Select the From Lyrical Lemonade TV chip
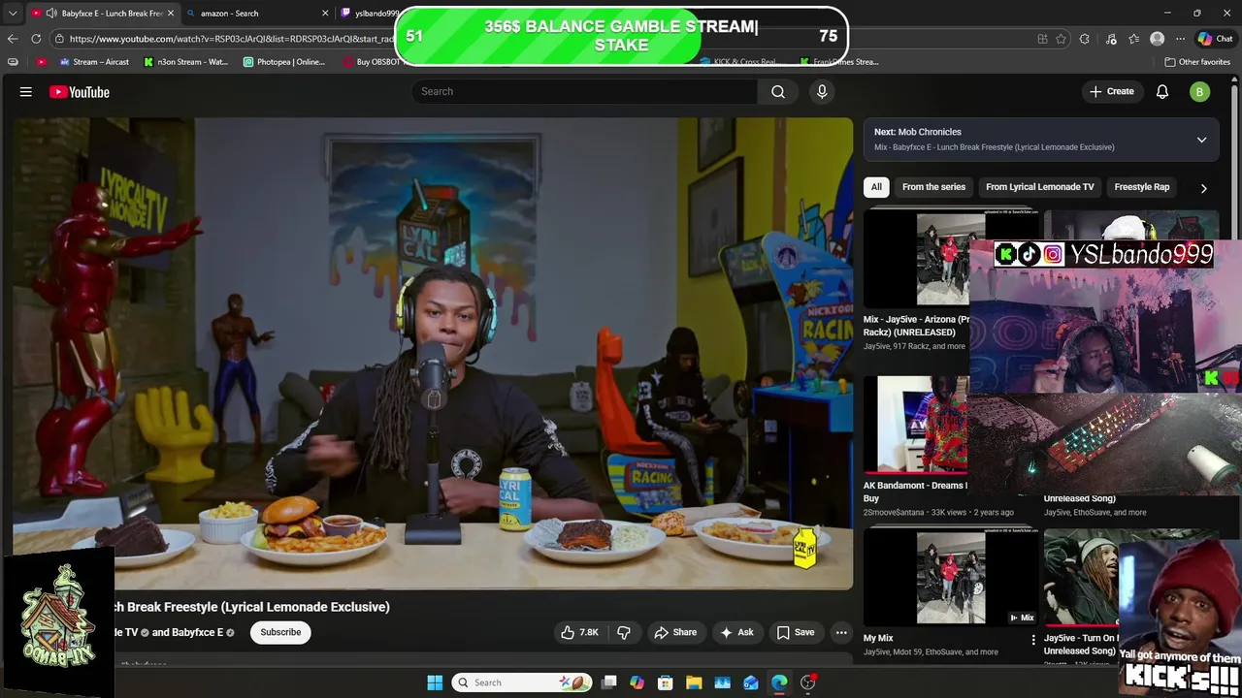The width and height of the screenshot is (1242, 698). [x=1039, y=187]
